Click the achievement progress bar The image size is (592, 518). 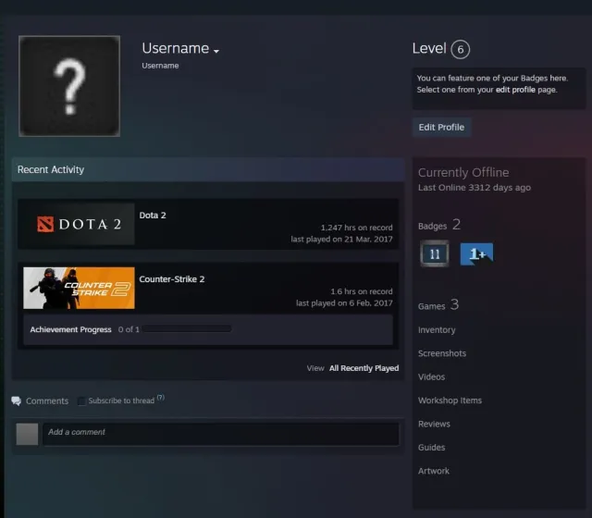pos(187,329)
